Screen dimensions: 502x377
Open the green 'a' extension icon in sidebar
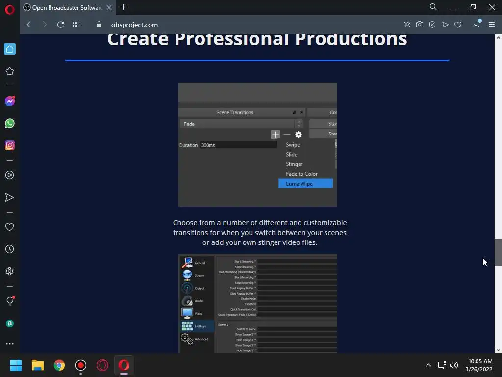point(10,323)
